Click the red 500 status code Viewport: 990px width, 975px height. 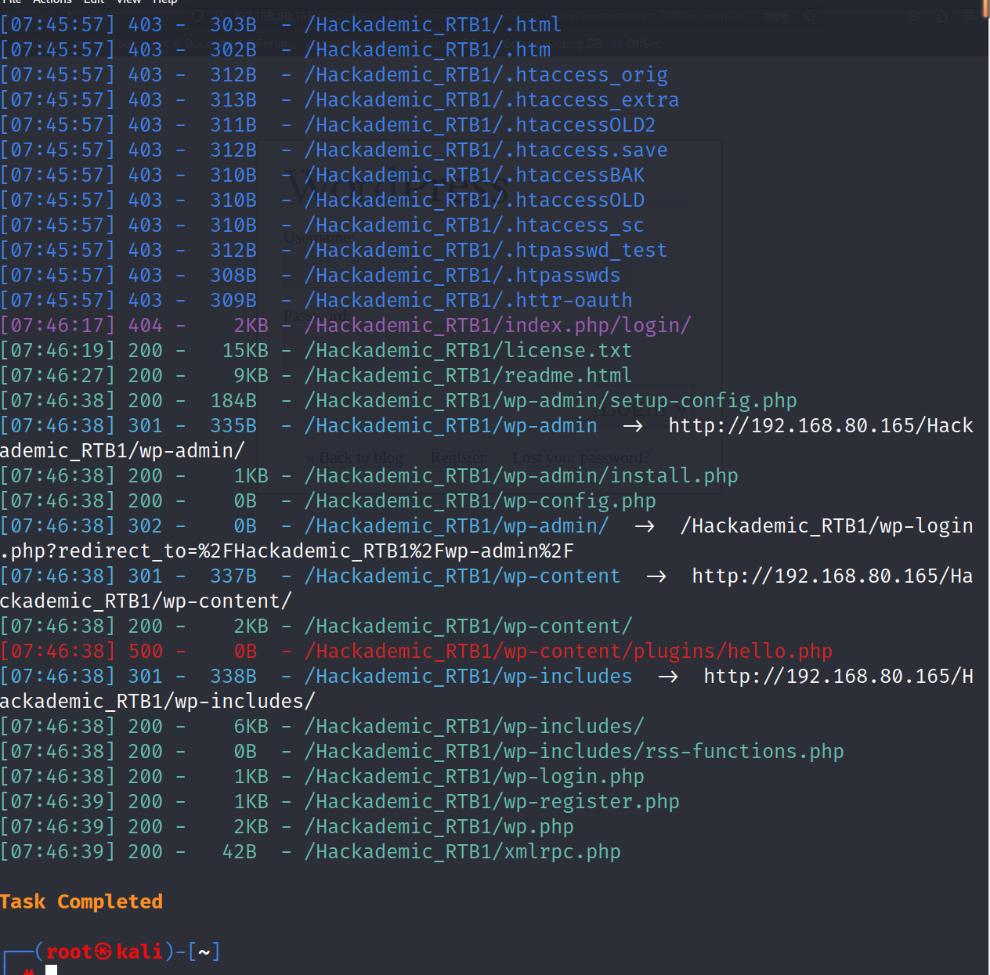(146, 651)
